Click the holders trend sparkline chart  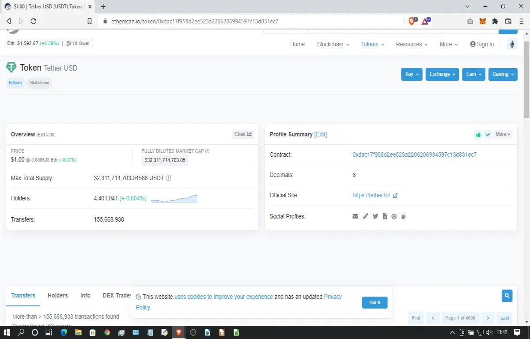tap(174, 199)
